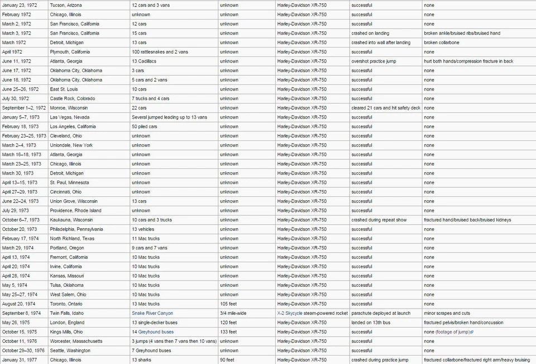Viewport: 536px width, 364px height.
Task: Click the 'Irvine, California' cell
Action: (89, 266)
